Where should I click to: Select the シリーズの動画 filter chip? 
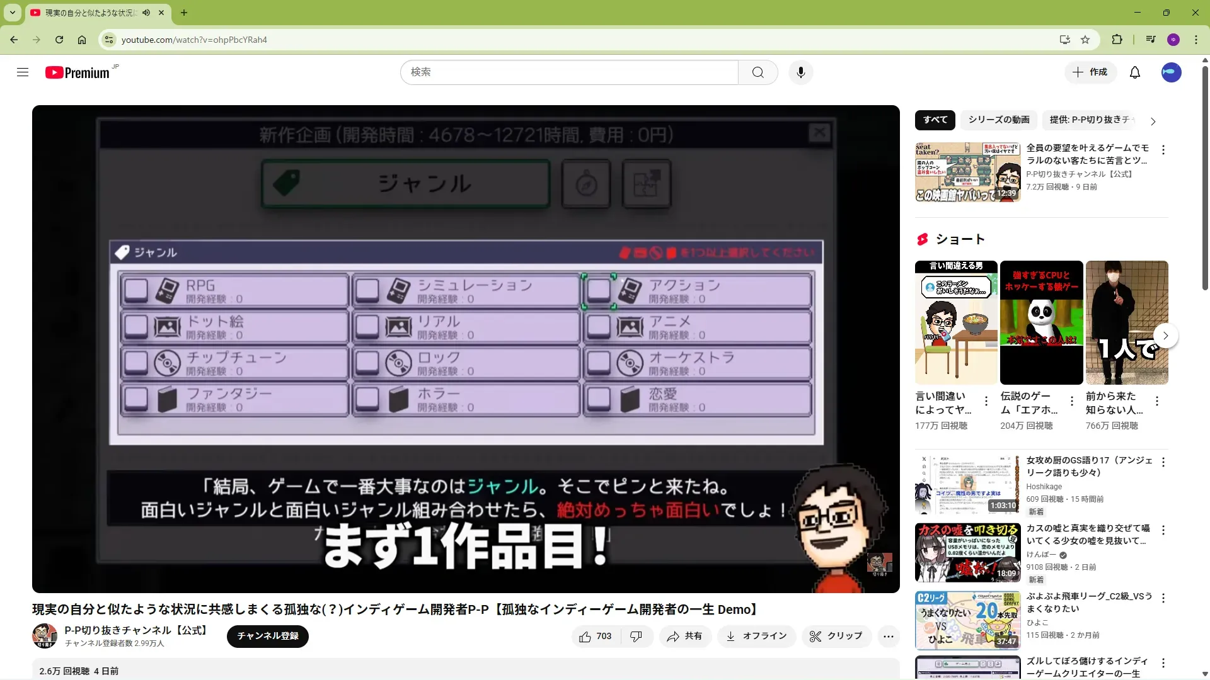pos(998,120)
